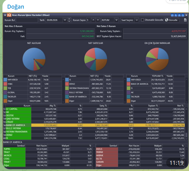
Task: Click the S button in title bar
Action: (x=183, y=15)
